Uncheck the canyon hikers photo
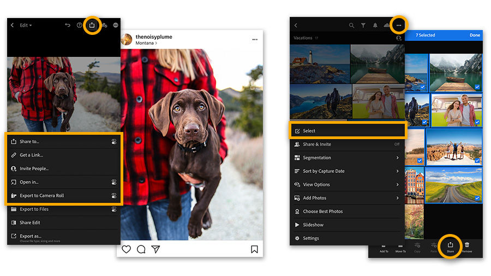The image size is (491, 276). click(477, 160)
